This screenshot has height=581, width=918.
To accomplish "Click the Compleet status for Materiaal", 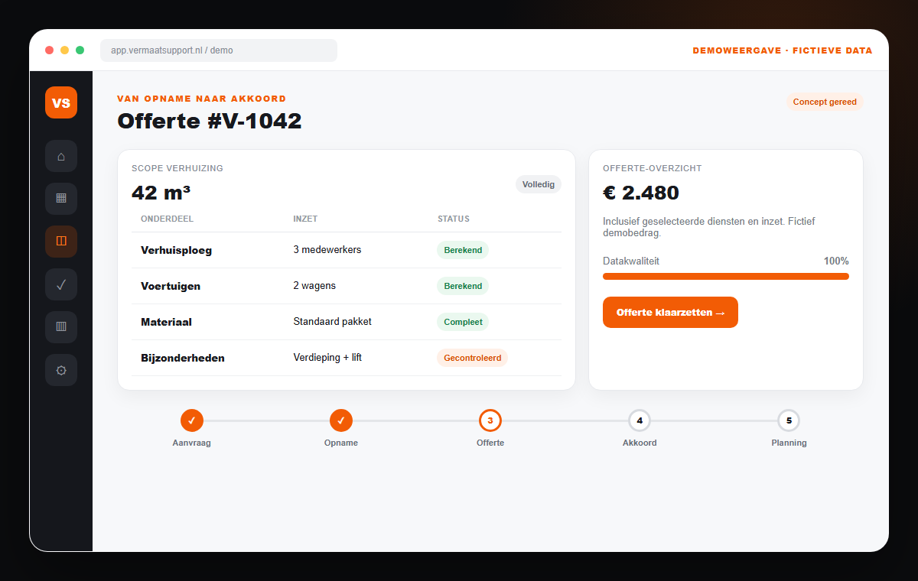I will 463,322.
